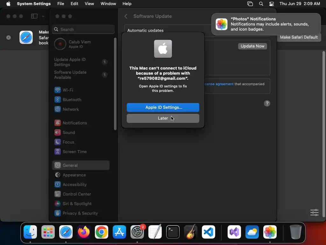Open System Settings Dock icon with badge

137,232
